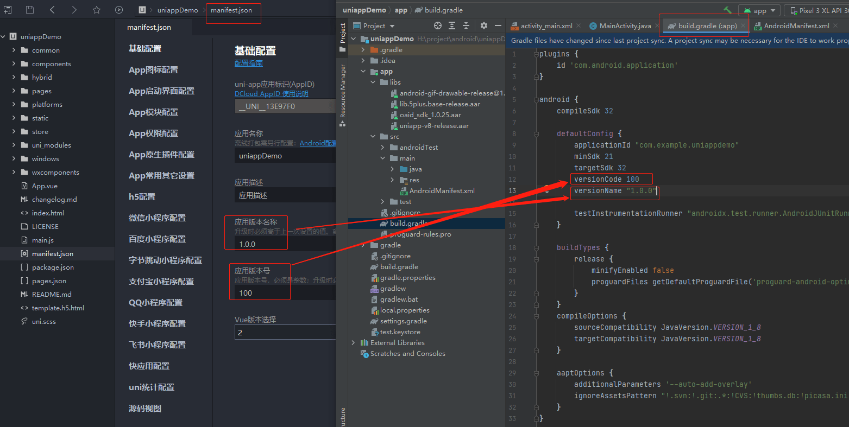Go forward using the right arrow in HBuilderX
The height and width of the screenshot is (427, 849).
point(74,10)
